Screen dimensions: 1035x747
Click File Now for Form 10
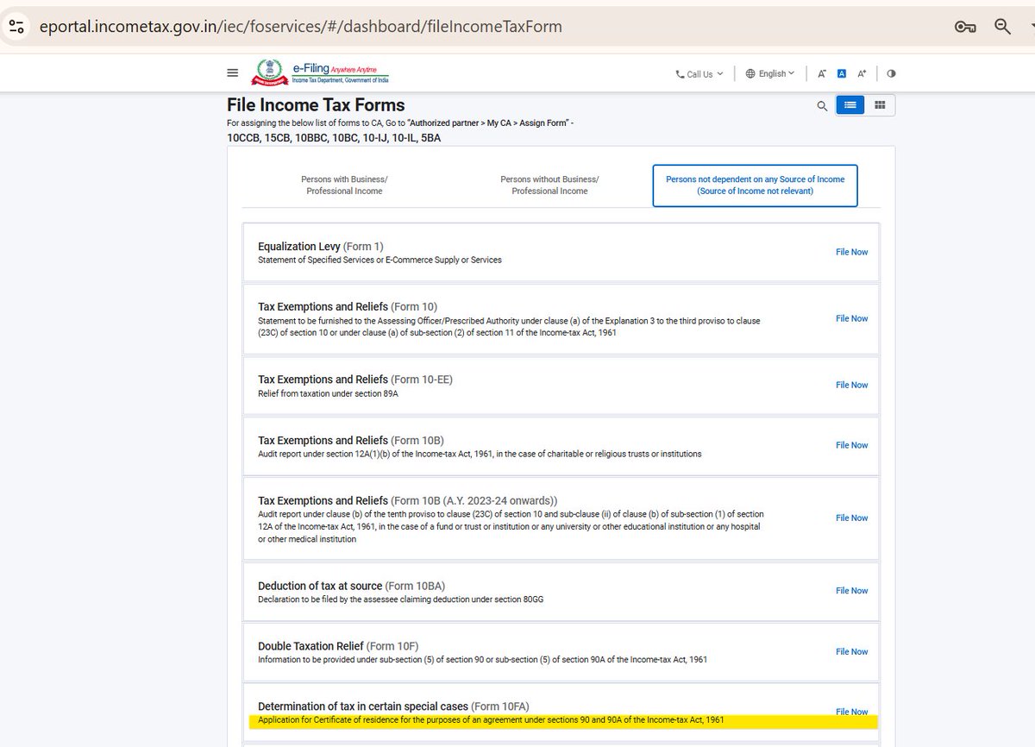pyautogui.click(x=851, y=318)
